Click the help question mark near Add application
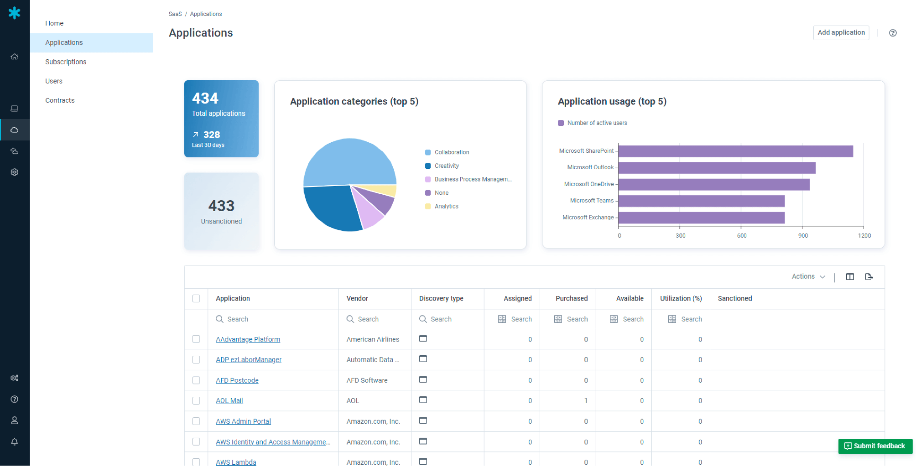 (893, 33)
